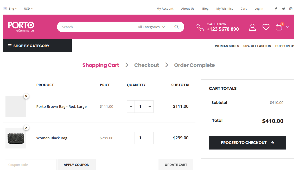Viewport: 299px width, 174px height.
Task: Remove Women Black Bag from cart
Action: point(26,128)
